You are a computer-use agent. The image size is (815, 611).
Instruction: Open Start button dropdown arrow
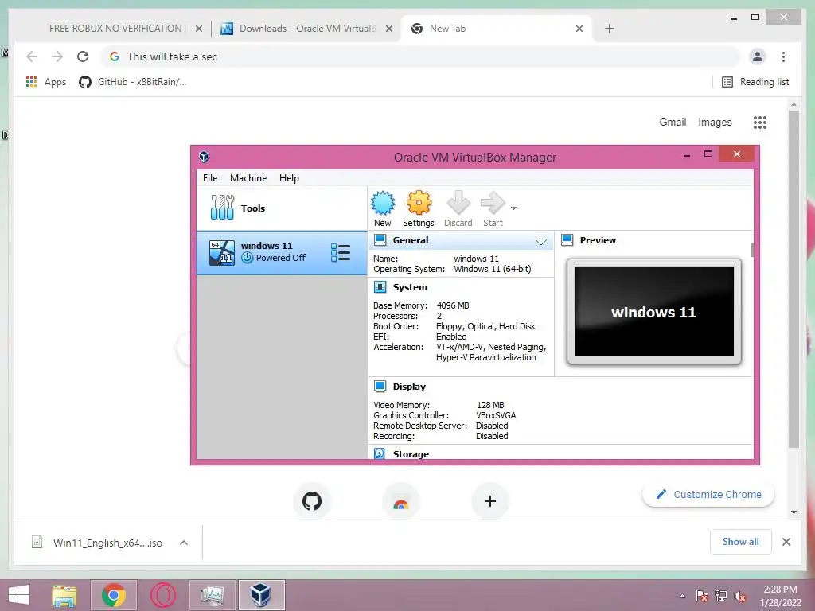click(513, 208)
